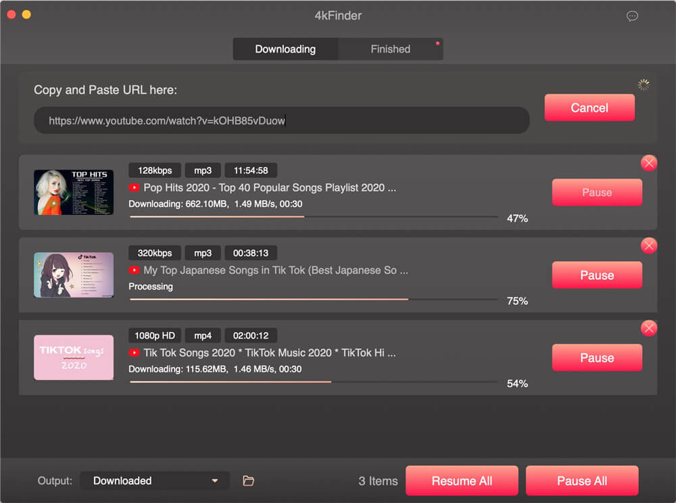Click the folder icon to open output directory
Viewport: 676px width, 503px height.
pyautogui.click(x=248, y=481)
